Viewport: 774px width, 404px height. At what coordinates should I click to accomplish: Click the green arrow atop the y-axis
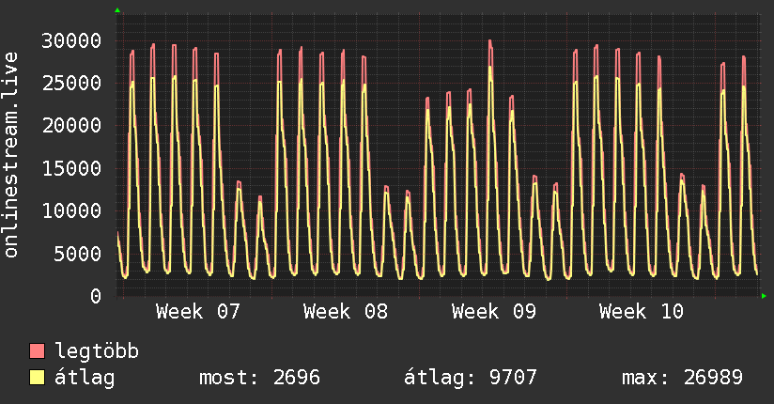pos(117,10)
